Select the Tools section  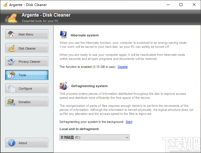tap(27, 75)
